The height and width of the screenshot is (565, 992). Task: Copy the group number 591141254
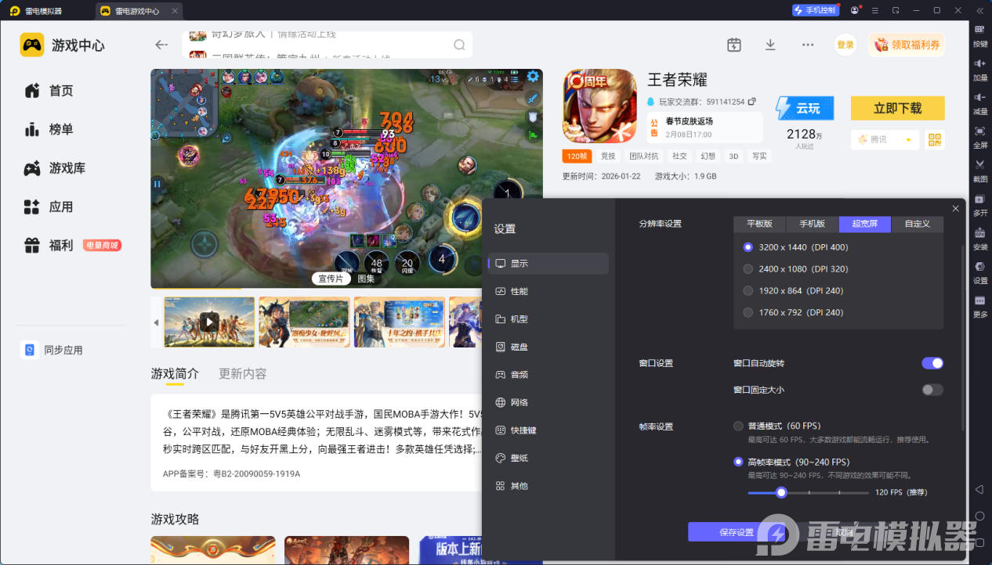(x=752, y=102)
